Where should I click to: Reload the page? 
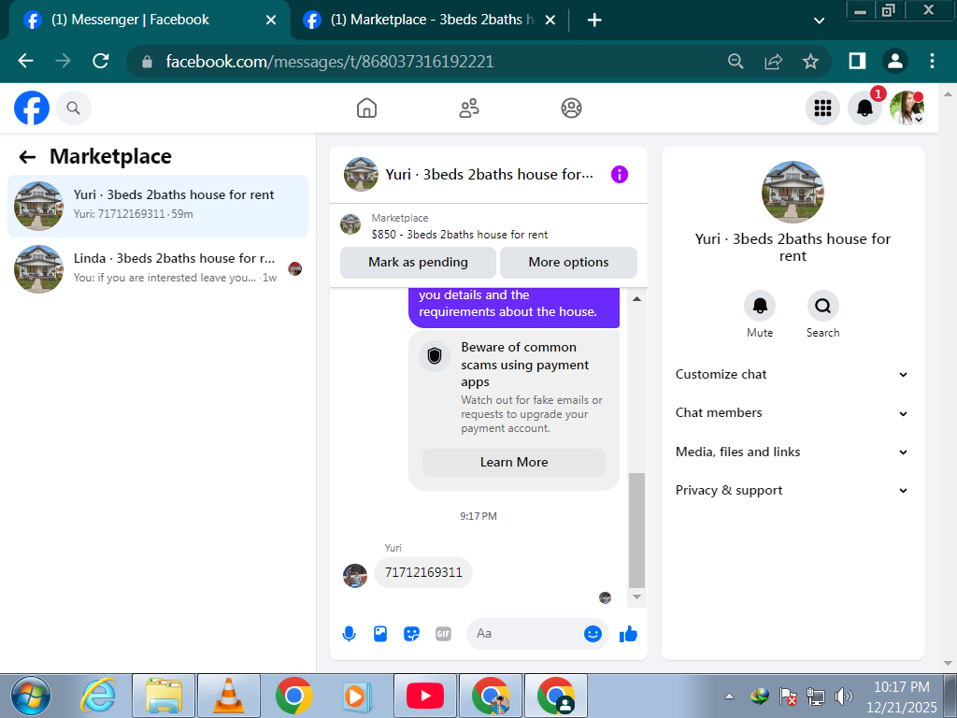[101, 61]
